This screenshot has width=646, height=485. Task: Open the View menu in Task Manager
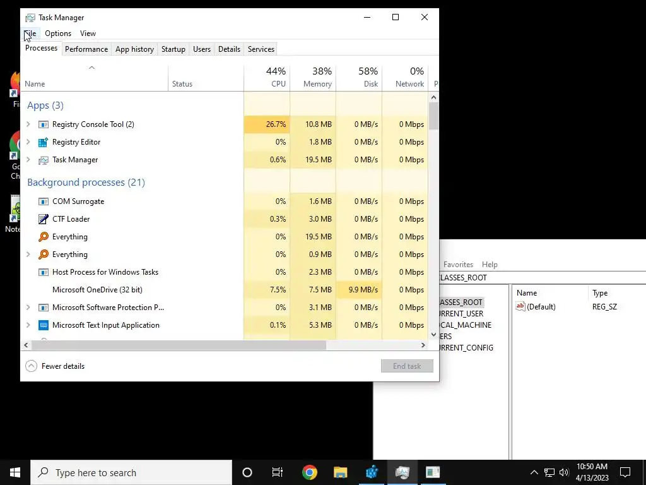point(88,33)
